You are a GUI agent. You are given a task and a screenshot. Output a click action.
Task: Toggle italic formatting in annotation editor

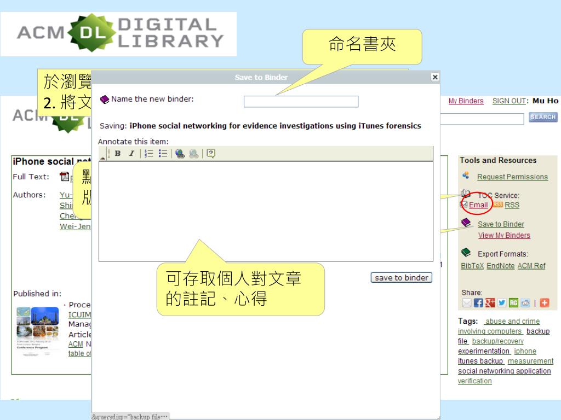[x=131, y=154]
